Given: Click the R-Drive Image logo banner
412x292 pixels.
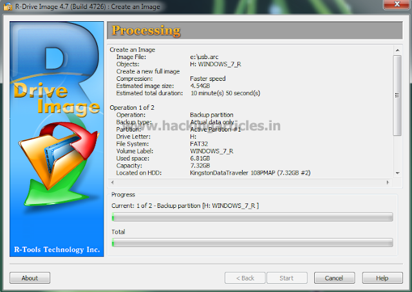Looking at the screenshot, I should tap(57, 139).
